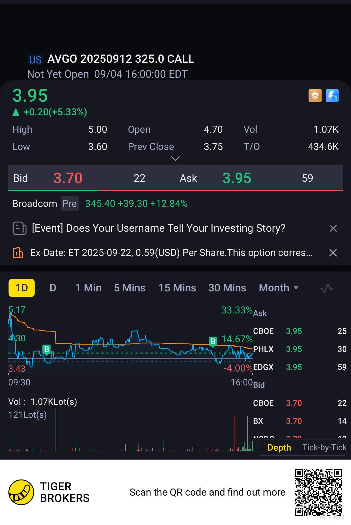Select the CBOE ask row at 3.95
Image resolution: width=351 pixels, height=525 pixels.
coord(300,331)
